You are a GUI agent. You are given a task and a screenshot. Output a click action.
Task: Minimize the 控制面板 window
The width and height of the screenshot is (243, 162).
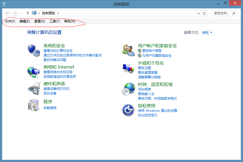[218, 4]
